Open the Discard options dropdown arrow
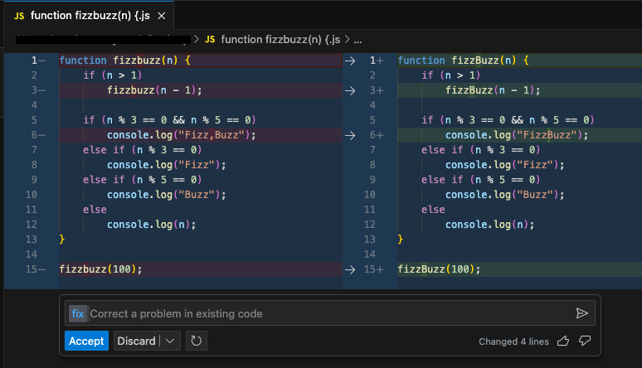The image size is (642, 368). [170, 341]
